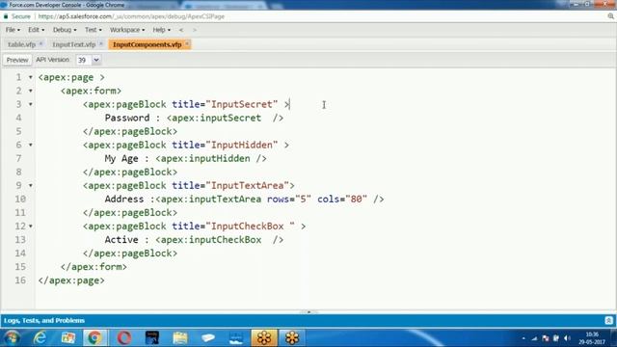This screenshot has width=617, height=347.
Task: Switch to the table.vfp tab
Action: (21, 44)
